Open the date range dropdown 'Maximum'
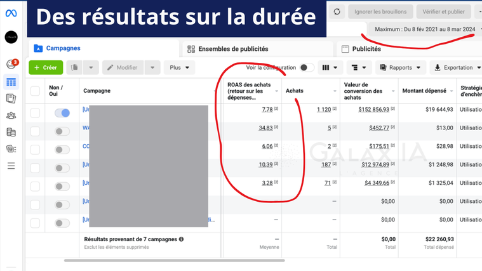The width and height of the screenshot is (482, 271). pyautogui.click(x=424, y=29)
